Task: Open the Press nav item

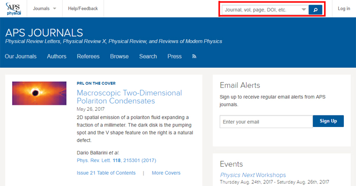Action: (174, 56)
